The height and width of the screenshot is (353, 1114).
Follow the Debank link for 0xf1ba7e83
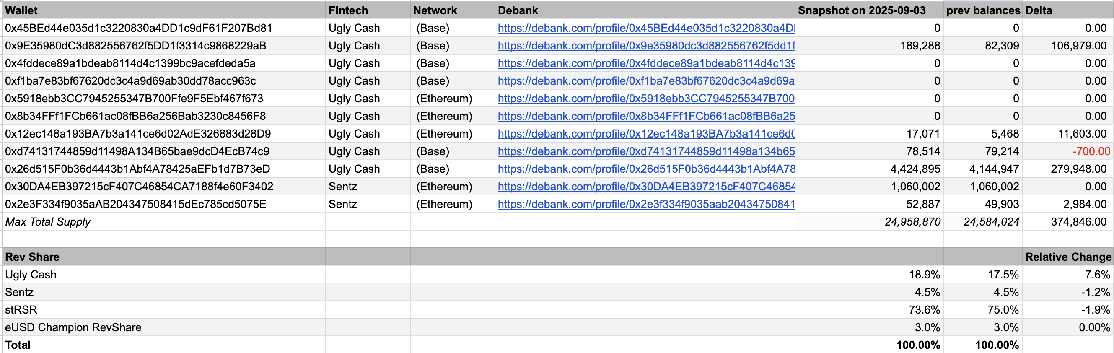pyautogui.click(x=645, y=81)
